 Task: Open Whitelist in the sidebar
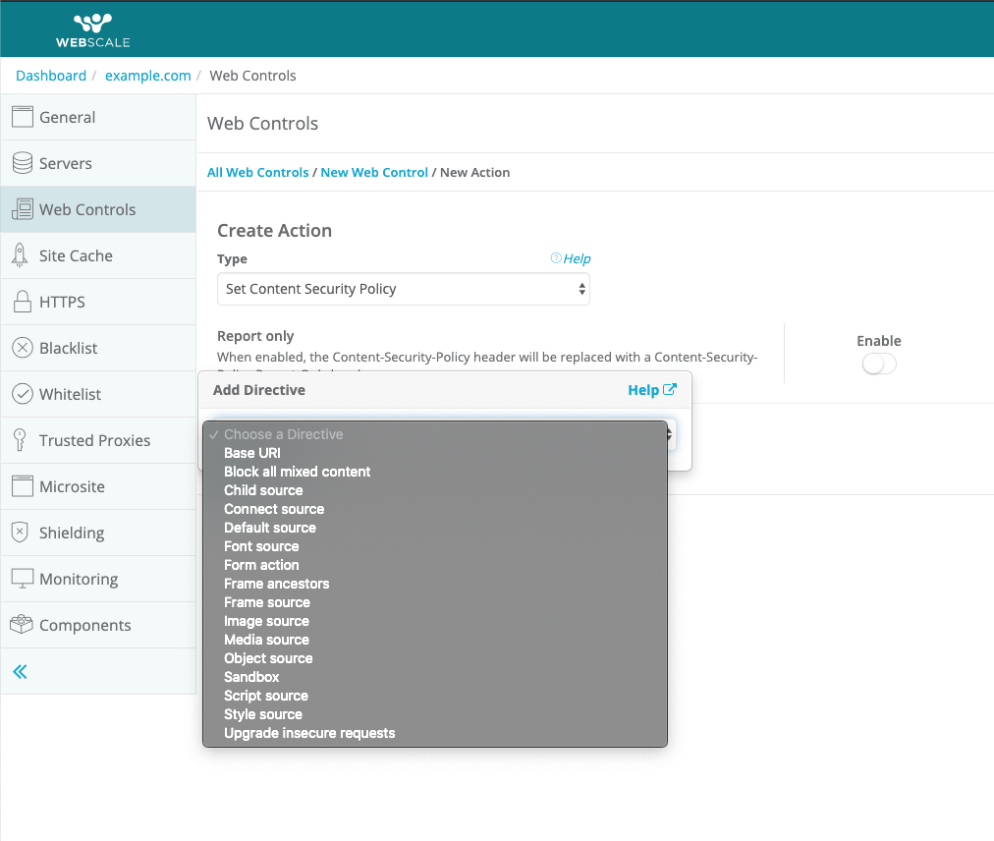tap(70, 394)
